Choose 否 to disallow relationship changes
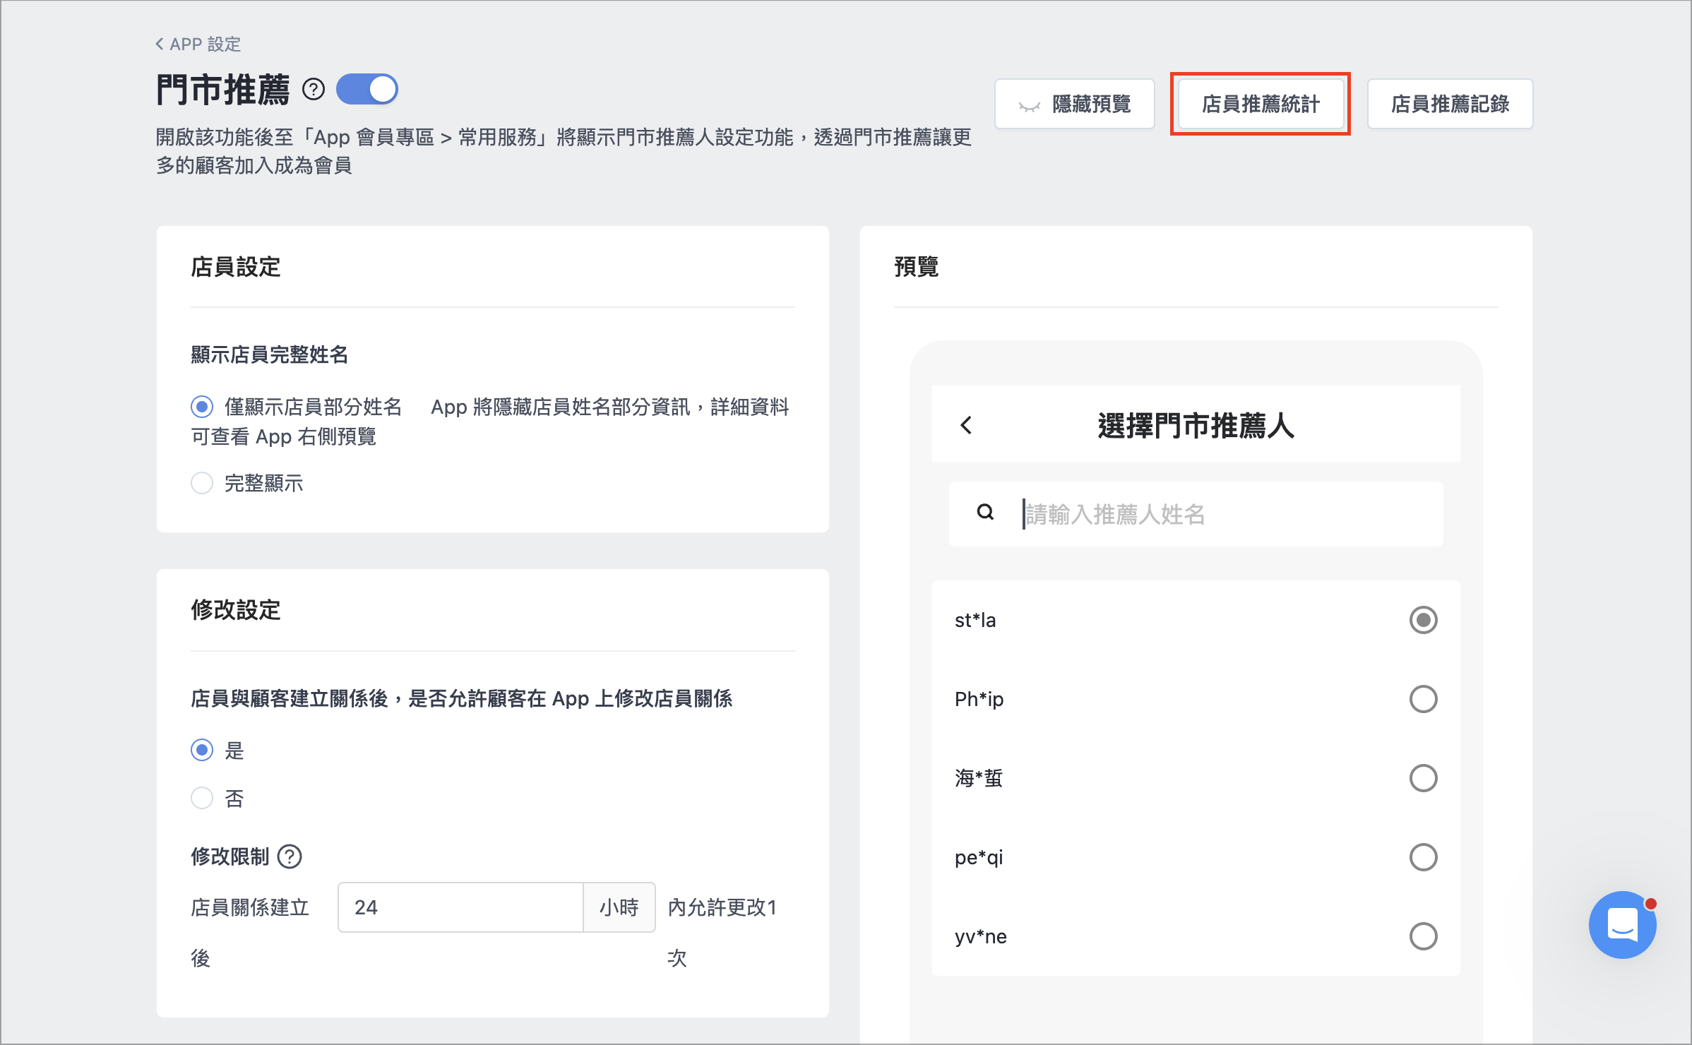The width and height of the screenshot is (1692, 1045). click(202, 798)
